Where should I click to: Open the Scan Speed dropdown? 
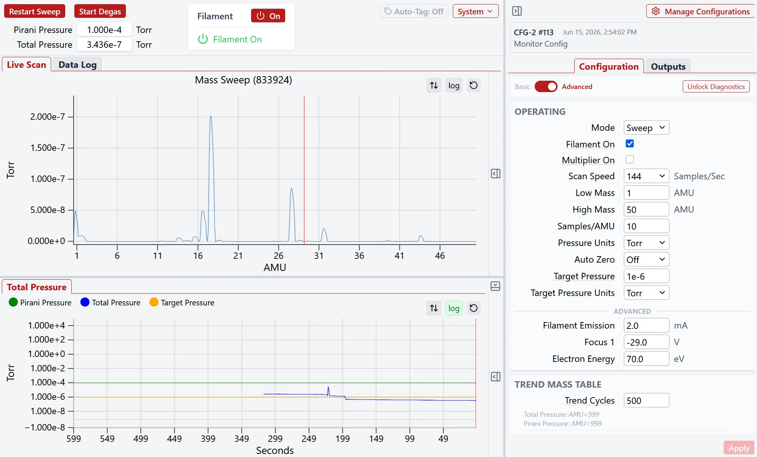pos(646,176)
